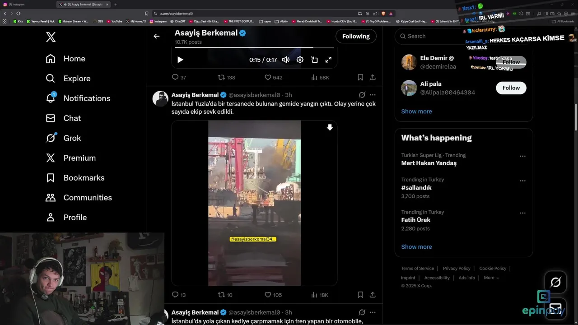Open Cookie Policy footer link
Image resolution: width=578 pixels, height=325 pixels.
tap(493, 269)
